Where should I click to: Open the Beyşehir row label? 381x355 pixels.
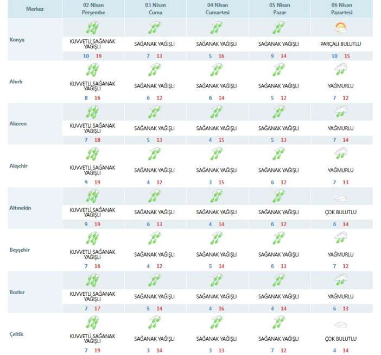point(21,250)
